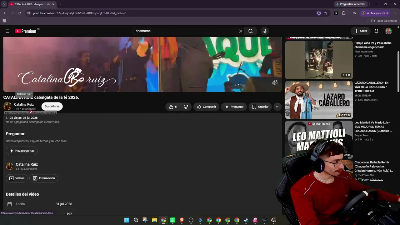This screenshot has height=225, width=400.
Task: Click the address bar URL field
Action: [x=173, y=13]
